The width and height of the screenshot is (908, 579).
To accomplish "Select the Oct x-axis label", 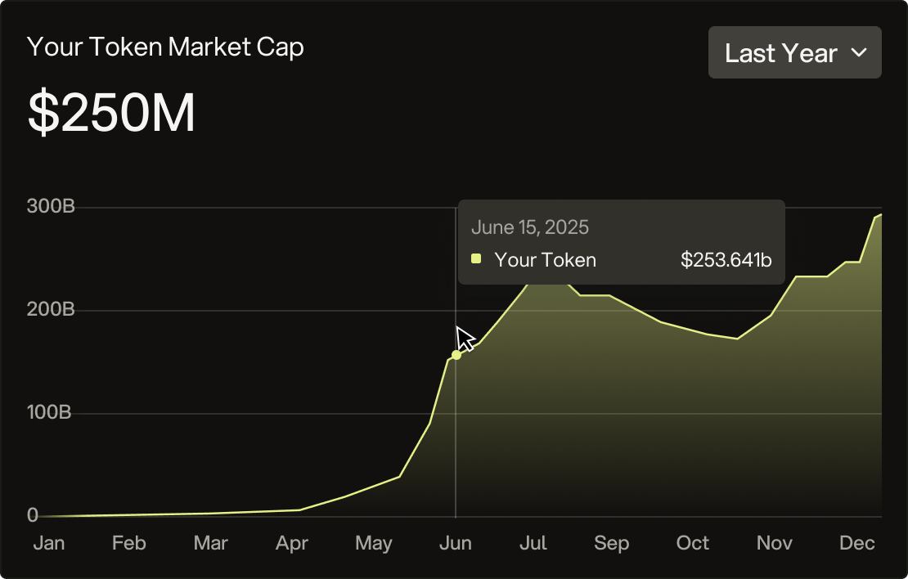I will [692, 543].
